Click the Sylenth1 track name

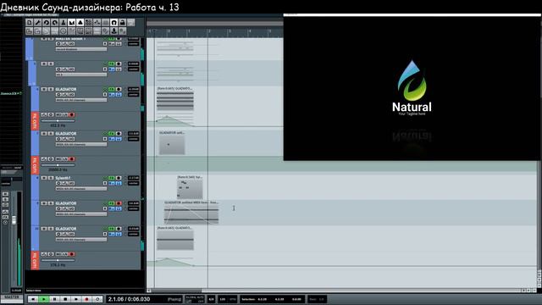tap(64, 178)
